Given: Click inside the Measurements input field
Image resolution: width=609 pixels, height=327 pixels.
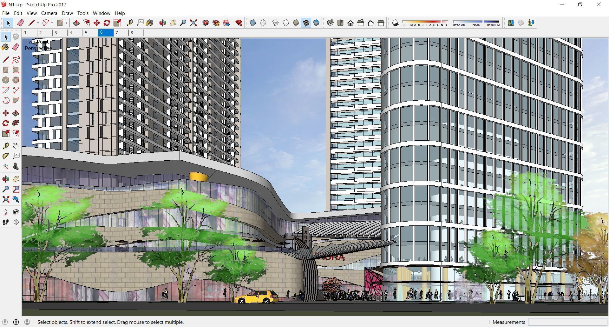Looking at the screenshot, I should (568, 322).
